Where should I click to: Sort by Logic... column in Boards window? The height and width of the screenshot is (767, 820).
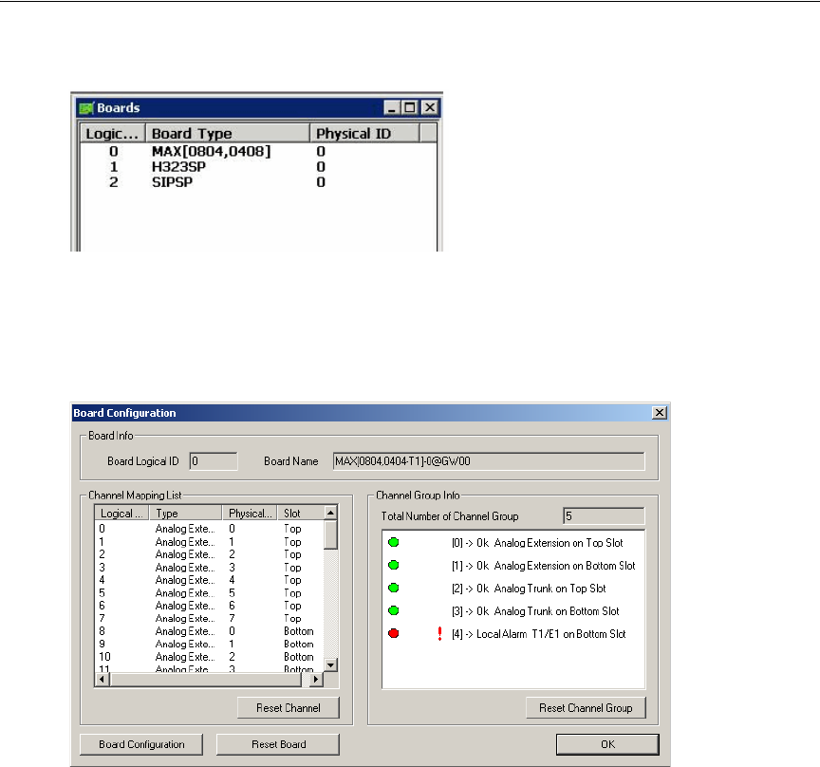(x=112, y=134)
